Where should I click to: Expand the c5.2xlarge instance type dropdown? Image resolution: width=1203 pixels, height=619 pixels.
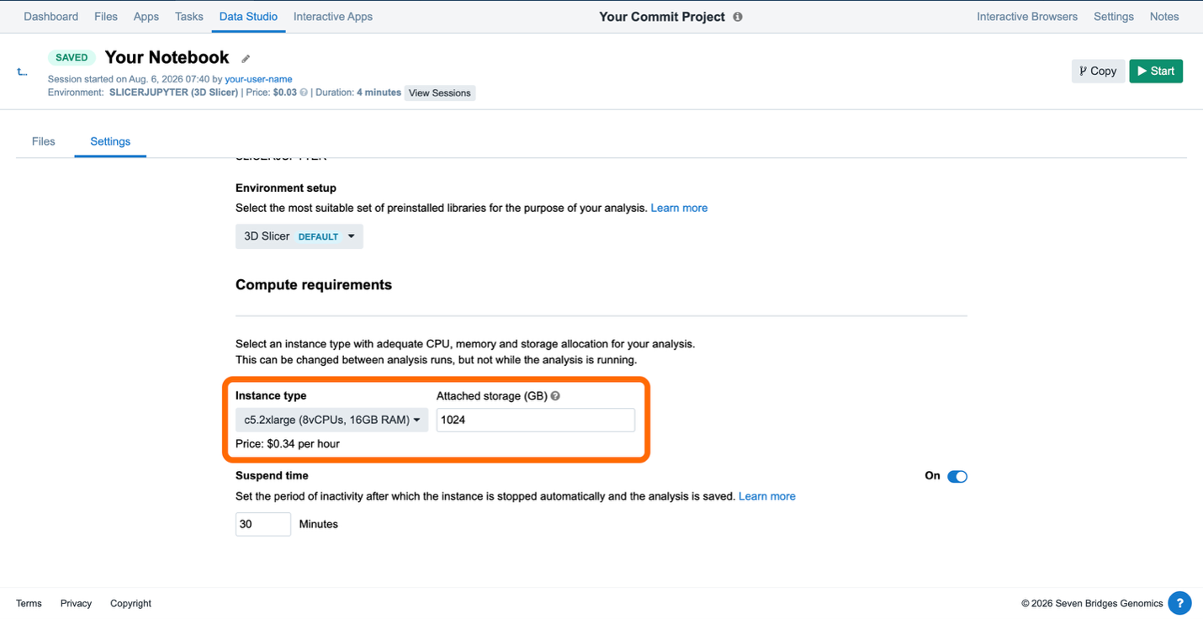point(331,420)
